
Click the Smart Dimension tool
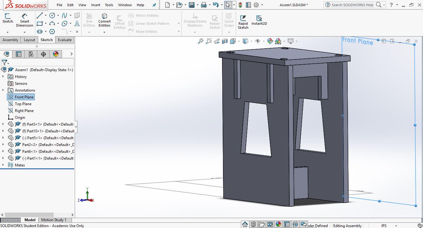click(24, 20)
